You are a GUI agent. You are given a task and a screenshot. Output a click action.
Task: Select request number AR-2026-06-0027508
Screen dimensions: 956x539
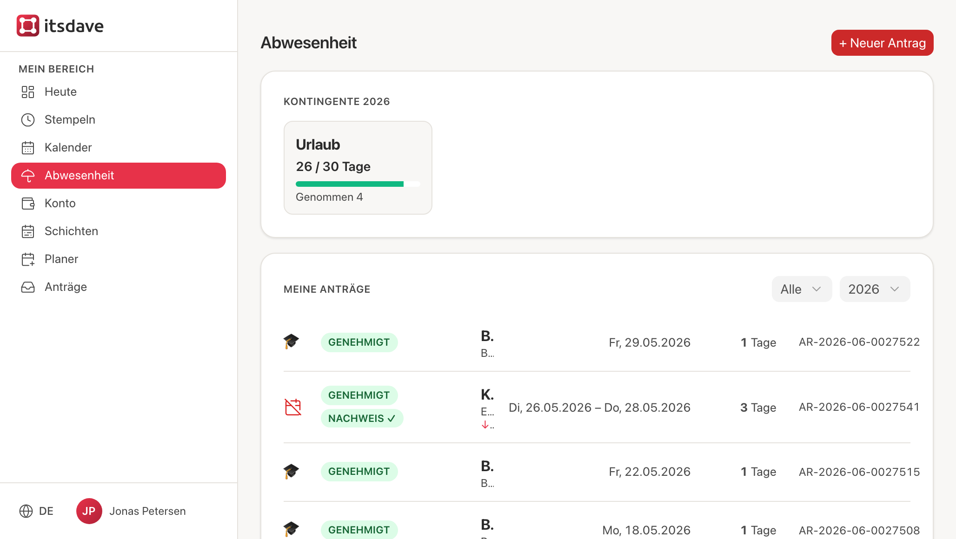(x=859, y=530)
